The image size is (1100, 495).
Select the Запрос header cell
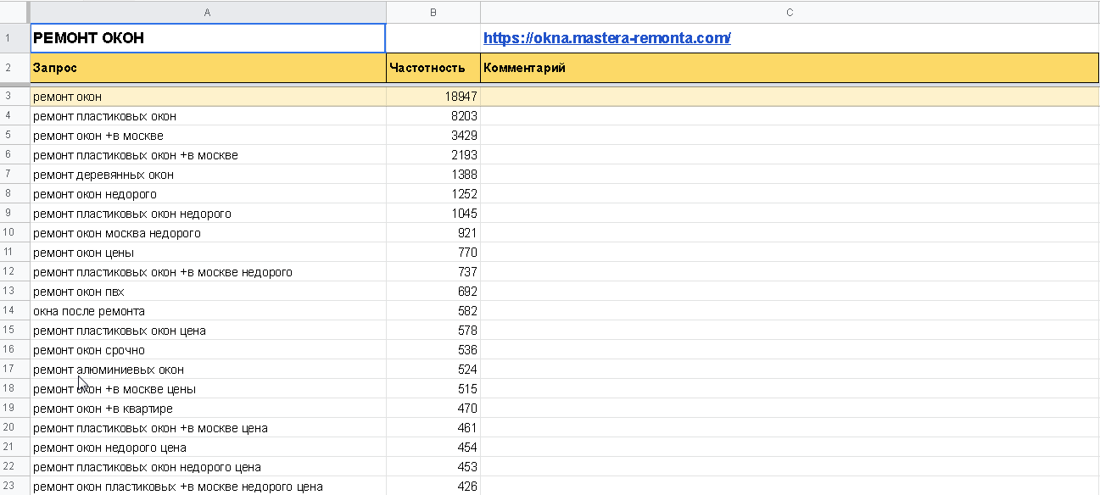(x=208, y=68)
